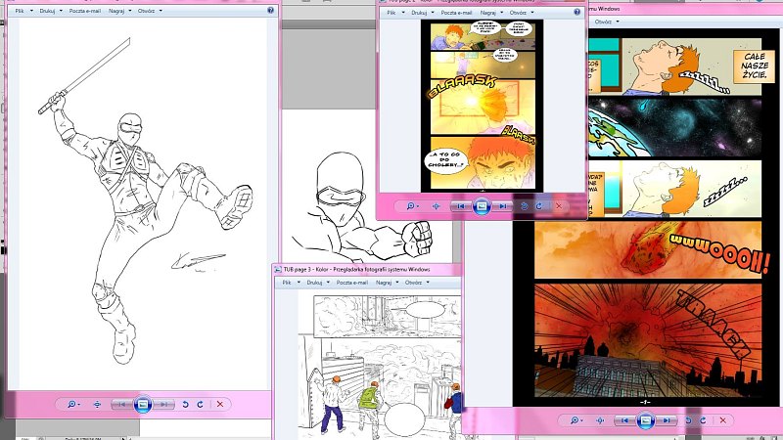Delete image in right comic viewer
Image resolution: width=783 pixels, height=440 pixels.
pos(720,421)
